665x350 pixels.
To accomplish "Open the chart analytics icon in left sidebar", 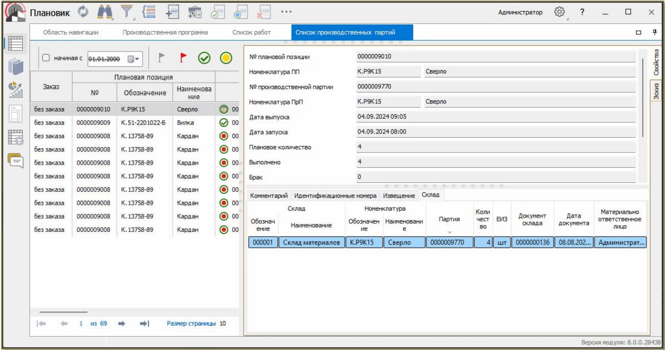I will coord(16,90).
